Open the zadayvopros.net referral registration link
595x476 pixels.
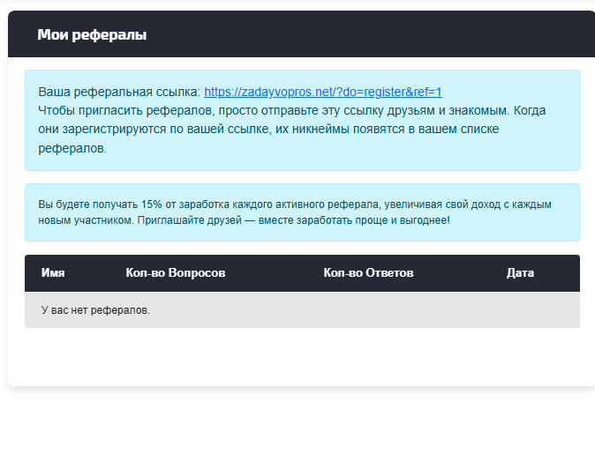tap(322, 92)
